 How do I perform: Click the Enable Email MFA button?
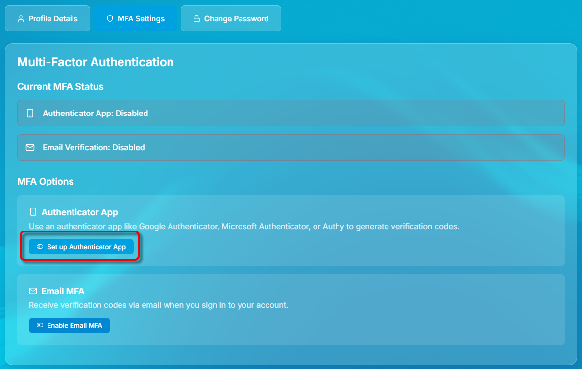[x=69, y=325]
